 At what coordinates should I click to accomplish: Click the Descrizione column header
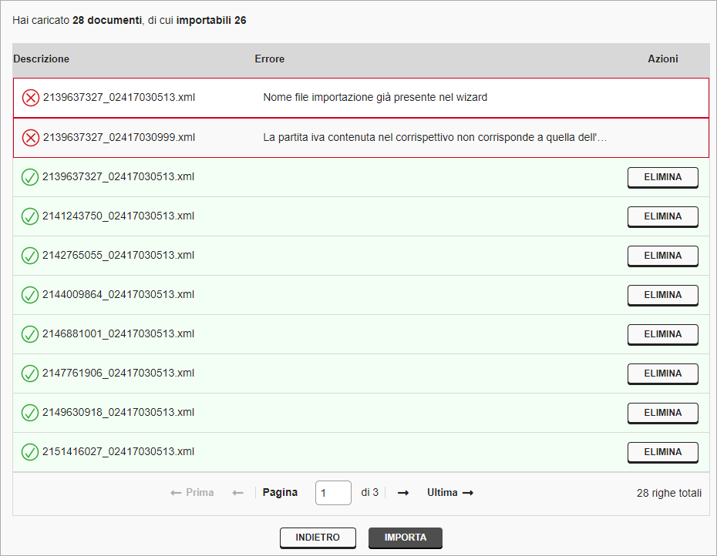41,59
